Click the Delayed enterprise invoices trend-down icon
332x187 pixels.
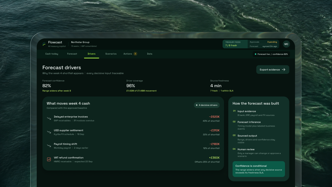49,118
